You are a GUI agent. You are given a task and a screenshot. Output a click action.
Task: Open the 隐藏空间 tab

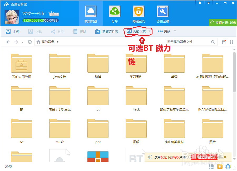(x=139, y=14)
